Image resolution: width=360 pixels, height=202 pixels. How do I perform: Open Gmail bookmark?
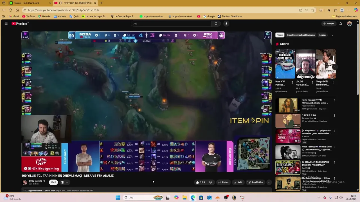pyautogui.click(x=14, y=16)
